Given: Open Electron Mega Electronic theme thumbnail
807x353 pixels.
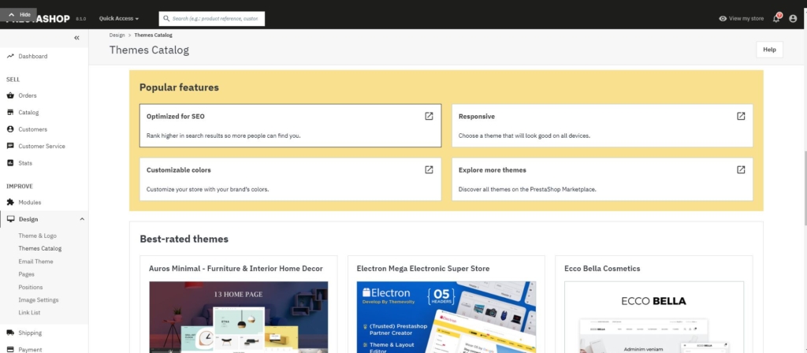Looking at the screenshot, I should point(446,317).
